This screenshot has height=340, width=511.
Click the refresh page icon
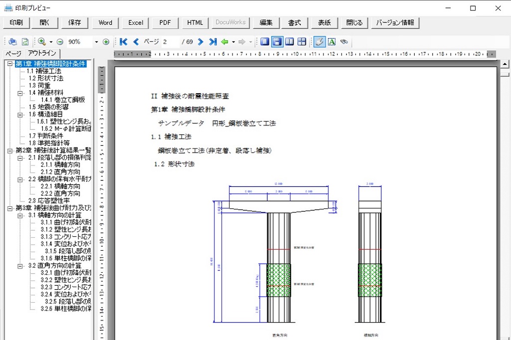(25, 42)
